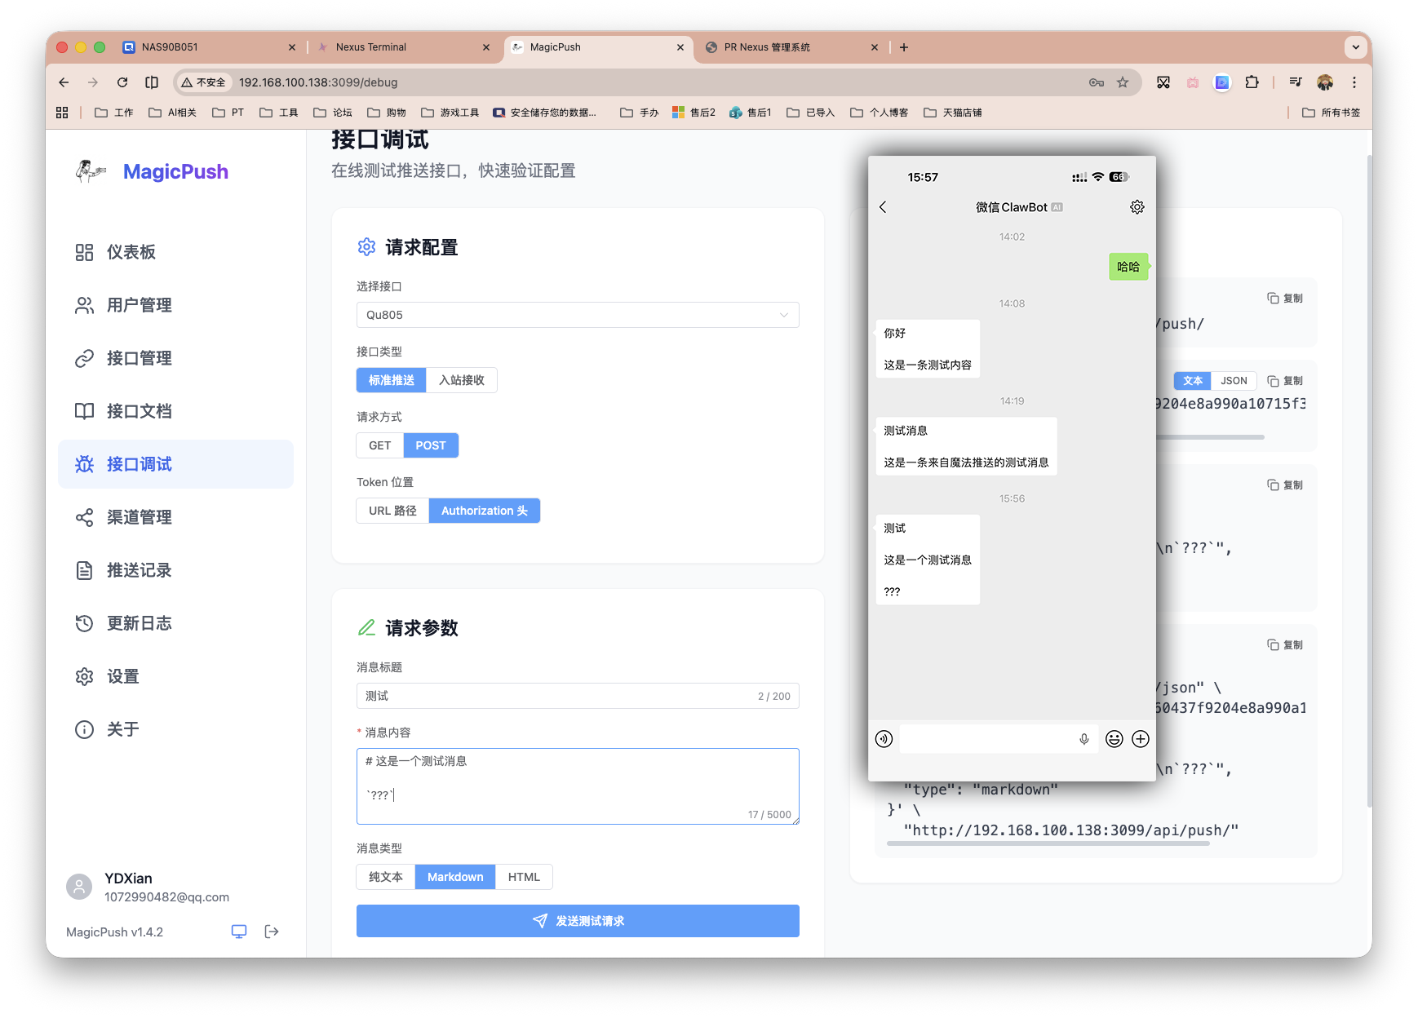Viewport: 1418px width, 1018px height.
Task: Open 渠道管理 in the sidebar
Action: [140, 517]
